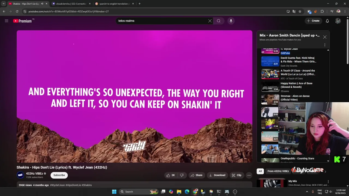Image resolution: width=349 pixels, height=196 pixels.
Task: Show more filter chips arrow
Action: click(x=325, y=171)
